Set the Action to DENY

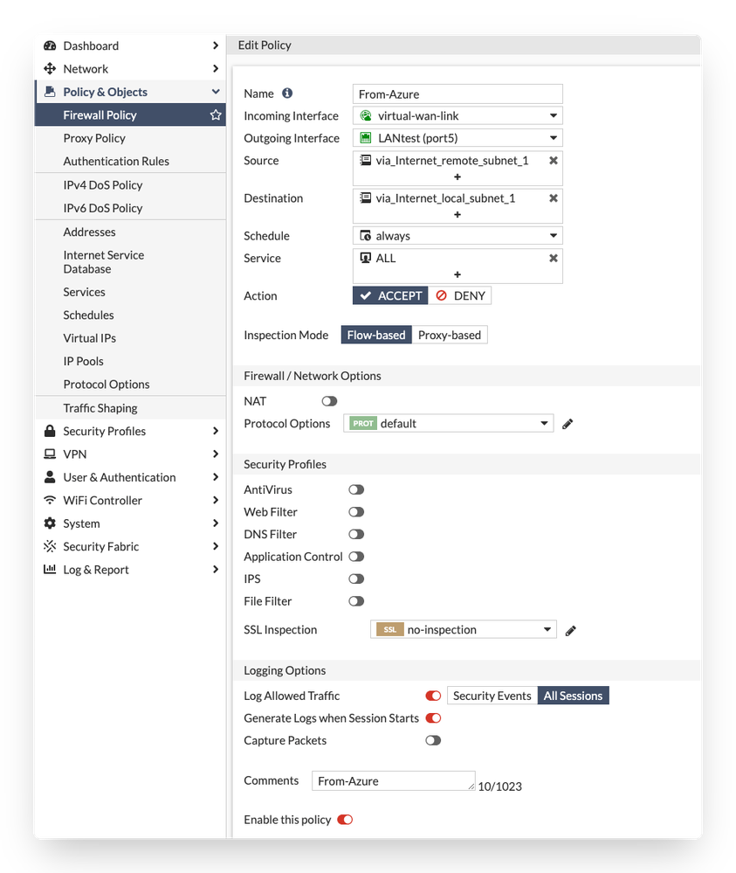(460, 296)
